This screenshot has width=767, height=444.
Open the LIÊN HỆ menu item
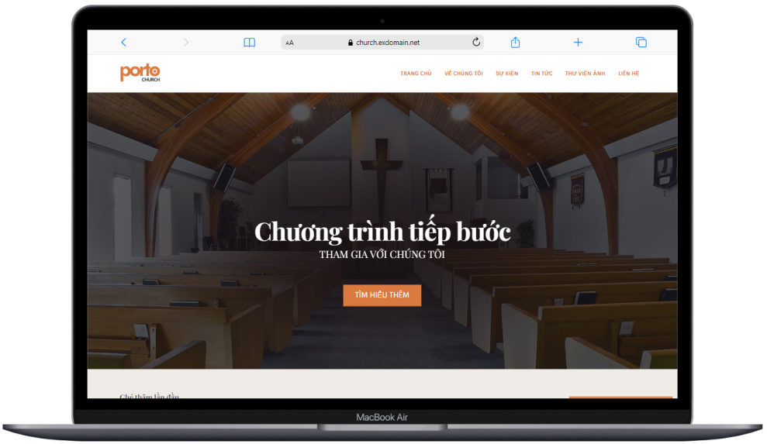[x=629, y=74]
